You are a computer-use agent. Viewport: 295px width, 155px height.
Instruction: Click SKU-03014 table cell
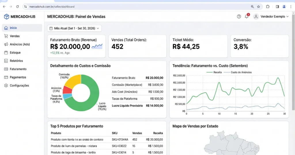119,152
